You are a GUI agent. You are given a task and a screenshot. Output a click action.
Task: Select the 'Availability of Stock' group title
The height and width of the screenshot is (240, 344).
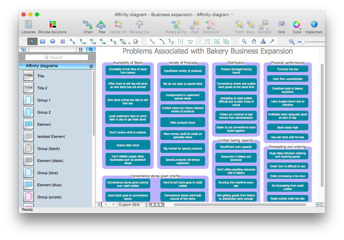128,63
